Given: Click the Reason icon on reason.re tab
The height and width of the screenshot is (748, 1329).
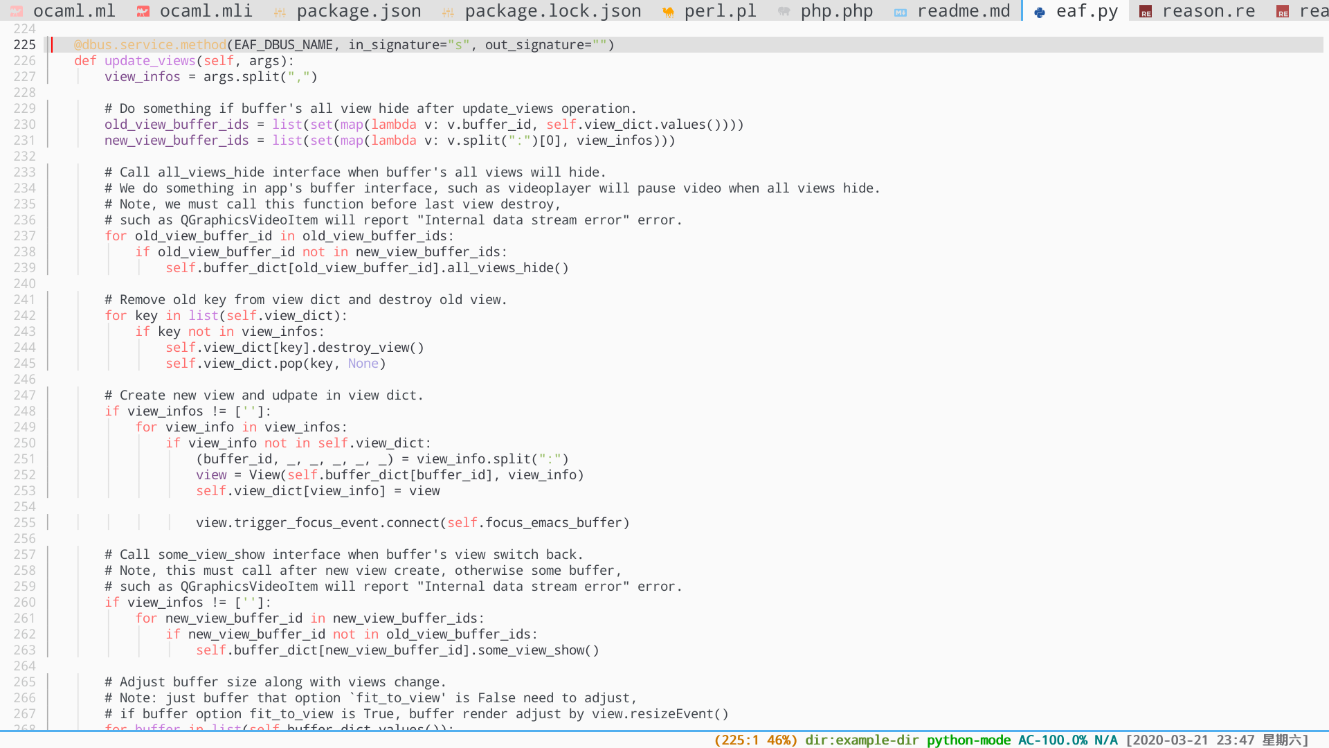Looking at the screenshot, I should [x=1146, y=12].
